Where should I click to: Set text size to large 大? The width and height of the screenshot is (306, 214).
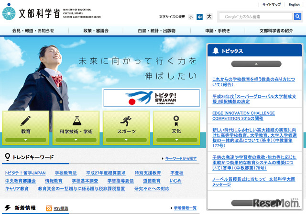point(209,17)
